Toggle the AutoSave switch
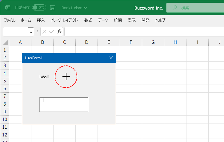The image size is (224, 142). coord(39,8)
